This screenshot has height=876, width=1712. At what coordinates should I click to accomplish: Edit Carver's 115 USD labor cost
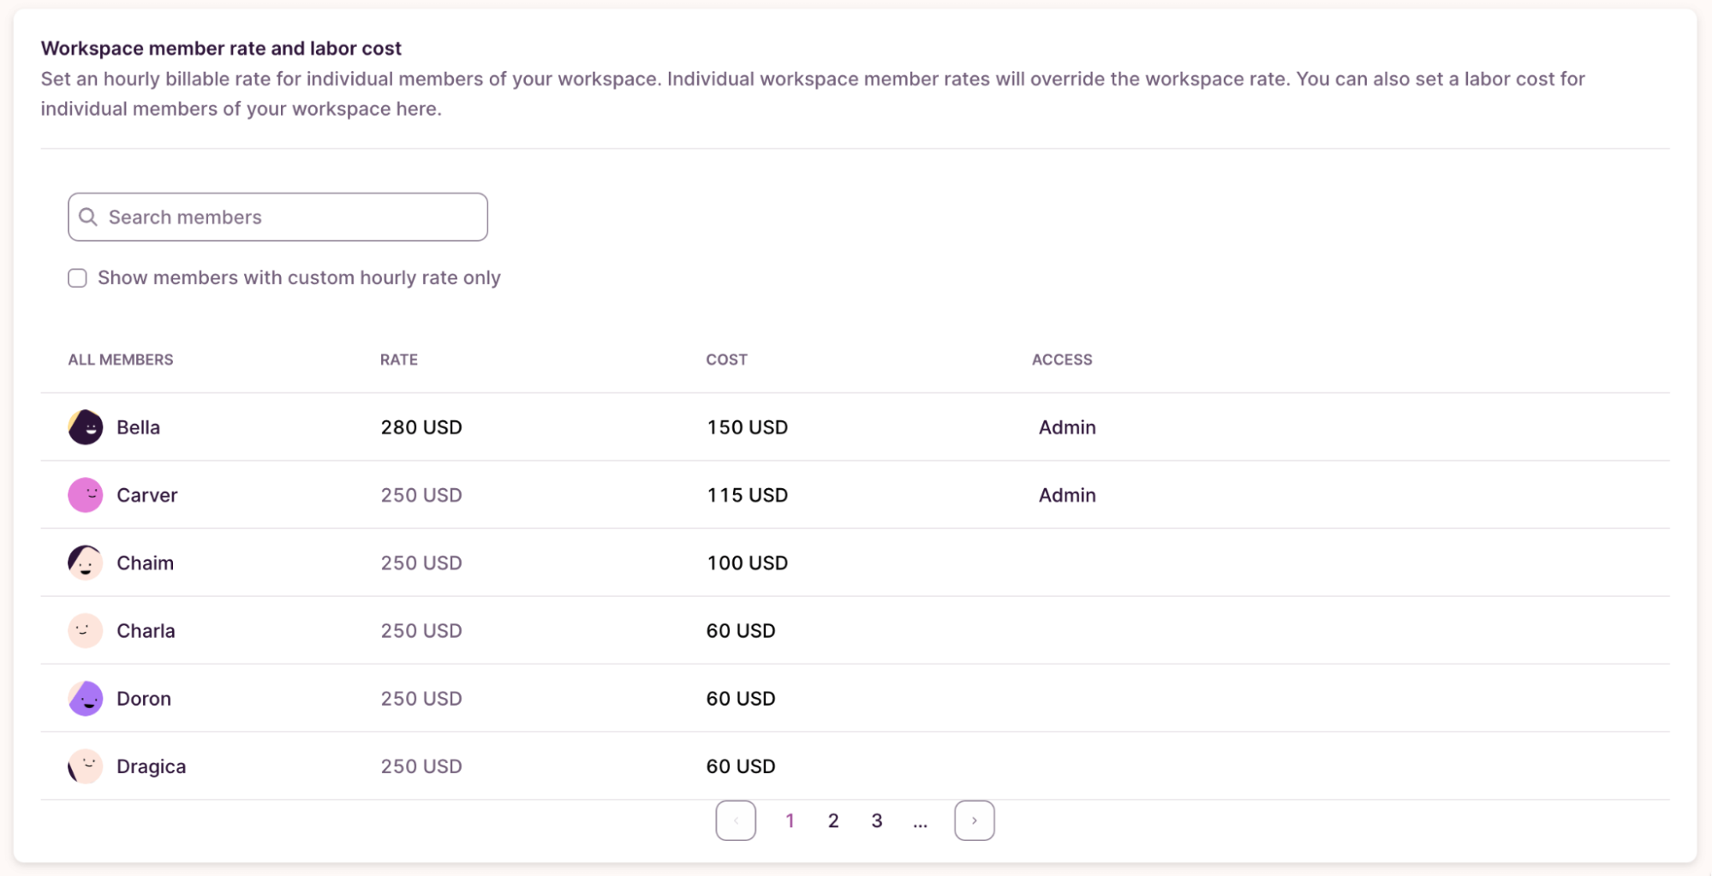coord(747,495)
